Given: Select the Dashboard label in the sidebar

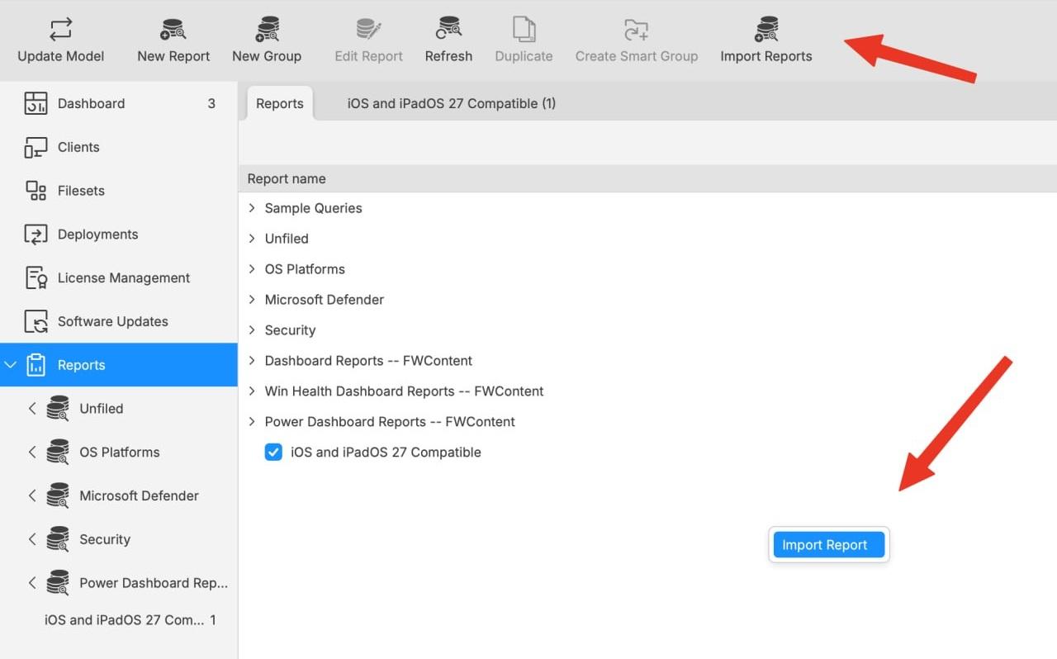Looking at the screenshot, I should pyautogui.click(x=91, y=104).
